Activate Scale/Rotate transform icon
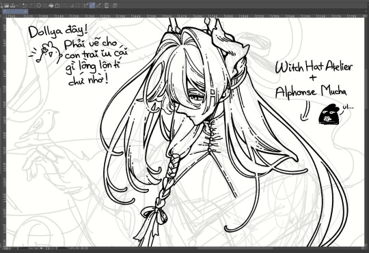Screen dimensions: 369x253 pos(57,5)
